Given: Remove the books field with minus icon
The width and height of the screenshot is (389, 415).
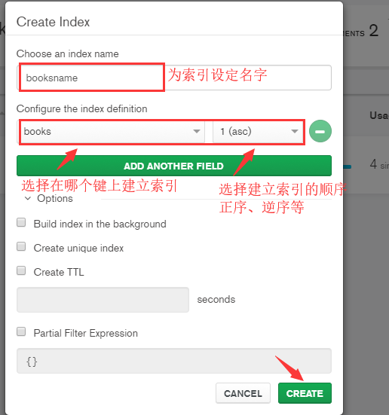Looking at the screenshot, I should [x=320, y=131].
